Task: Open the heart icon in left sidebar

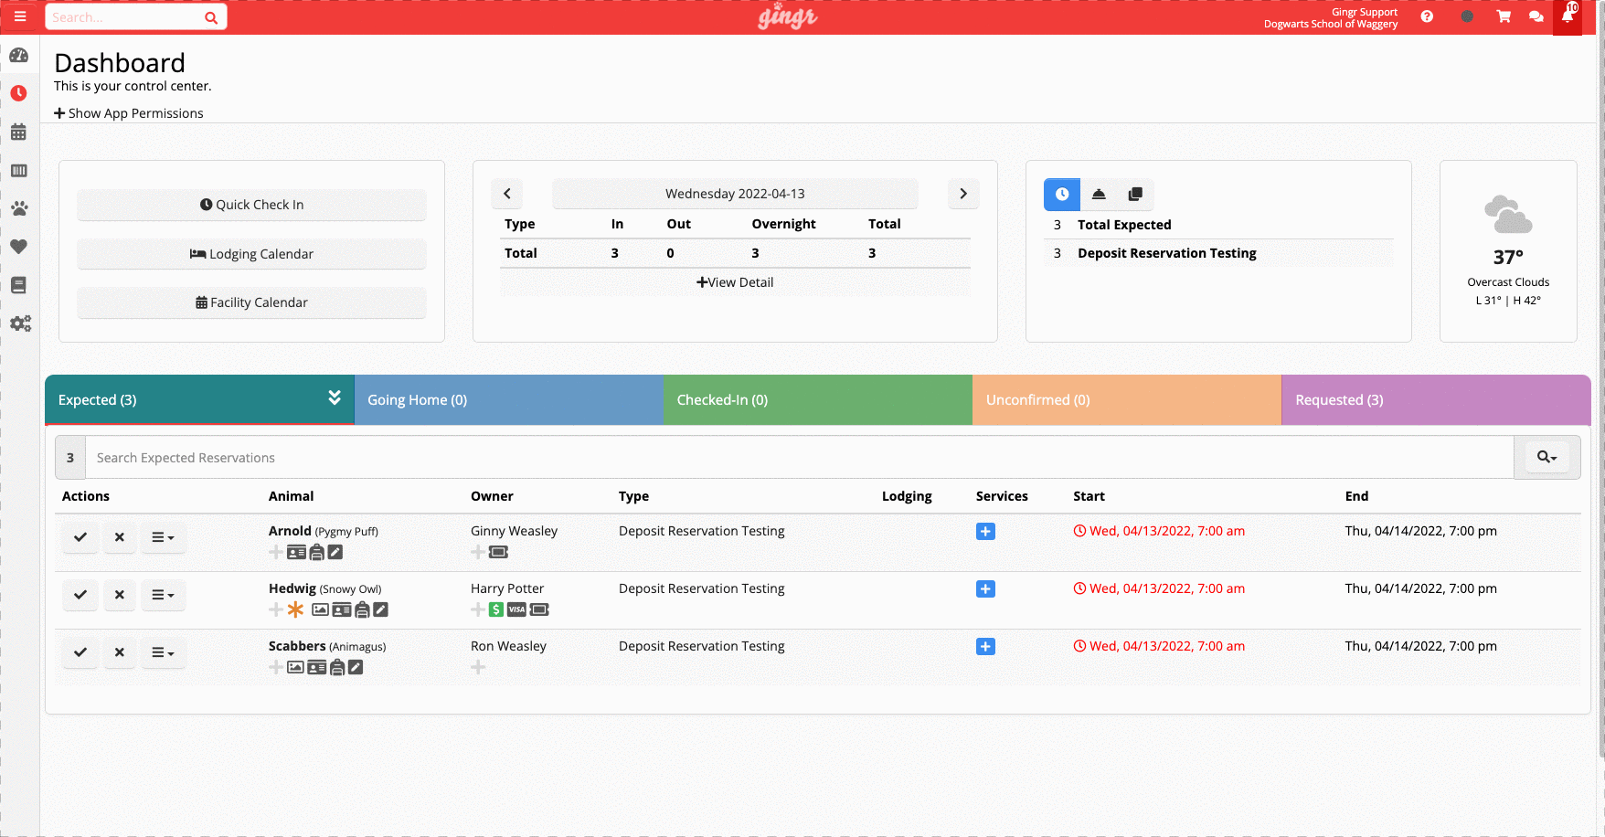Action: click(19, 247)
